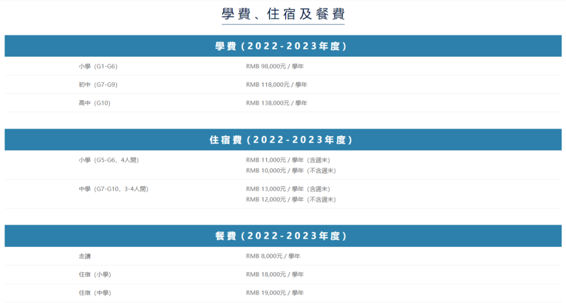This screenshot has width=566, height=303.
Task: Click the page title 學費、住宿及餐費
Action: pos(283,14)
